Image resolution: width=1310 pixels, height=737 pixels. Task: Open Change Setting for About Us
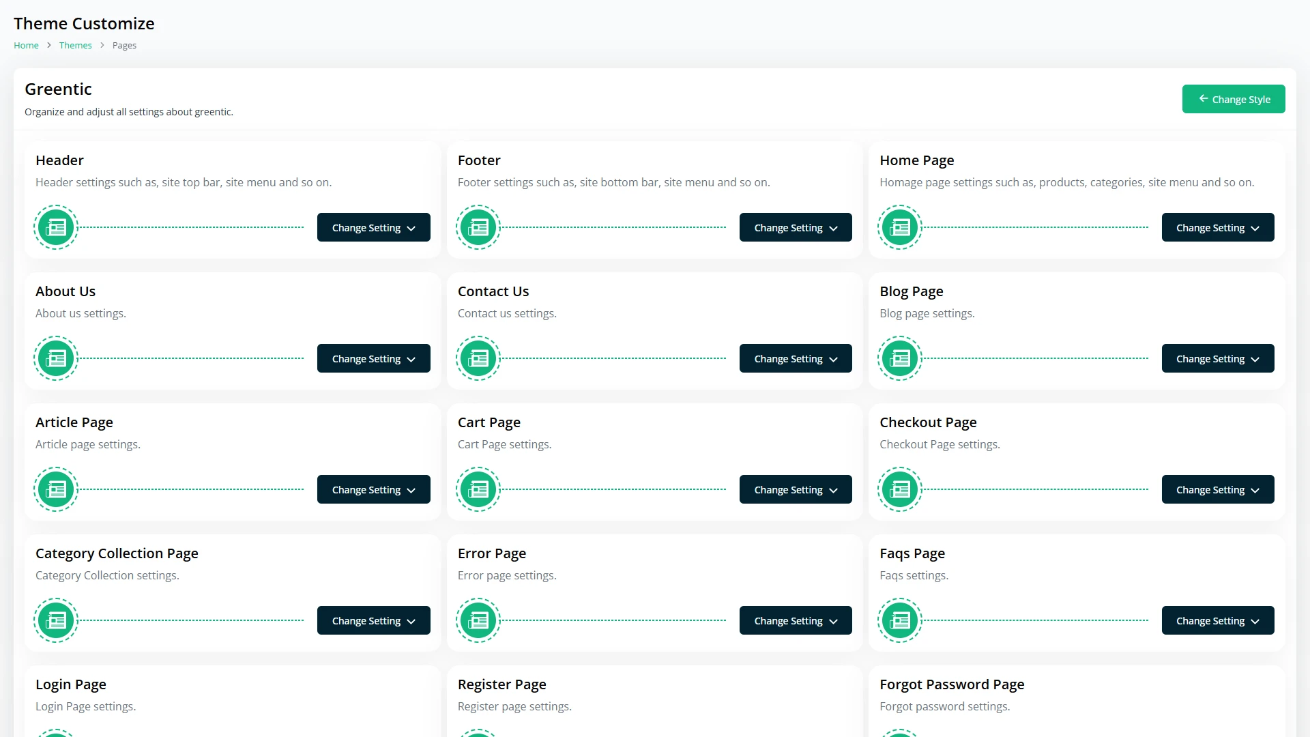[x=374, y=358]
